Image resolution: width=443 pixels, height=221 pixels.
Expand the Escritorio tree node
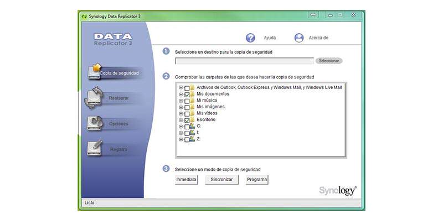(181, 120)
